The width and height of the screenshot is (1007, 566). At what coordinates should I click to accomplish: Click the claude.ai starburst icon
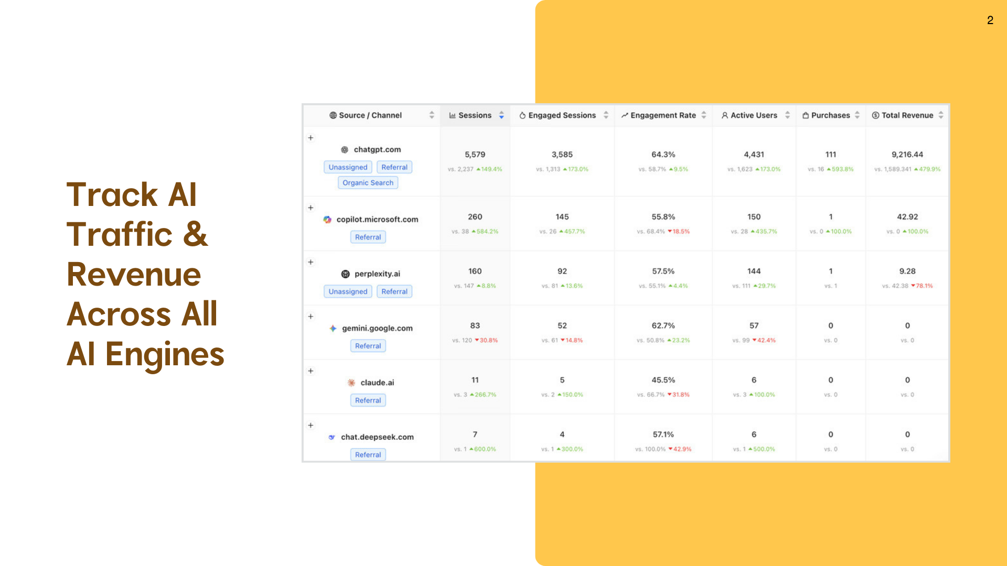tap(351, 383)
